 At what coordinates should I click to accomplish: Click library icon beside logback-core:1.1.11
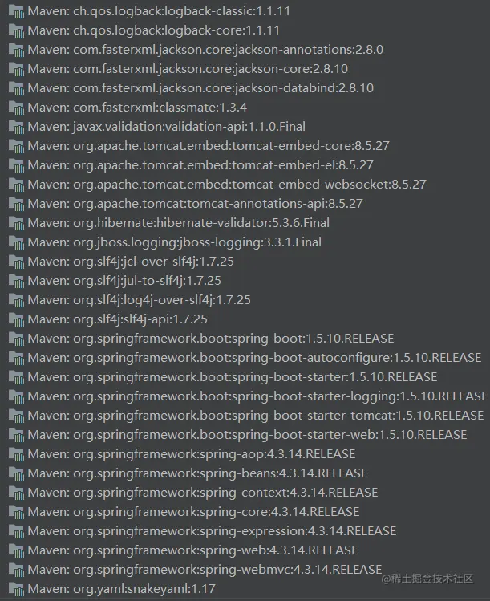(x=16, y=30)
